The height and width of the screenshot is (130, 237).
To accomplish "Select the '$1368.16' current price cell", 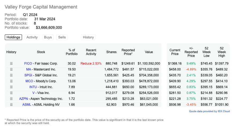I will 175,64.
